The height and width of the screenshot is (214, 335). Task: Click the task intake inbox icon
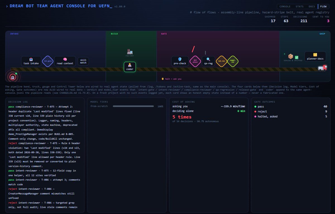tap(31, 59)
